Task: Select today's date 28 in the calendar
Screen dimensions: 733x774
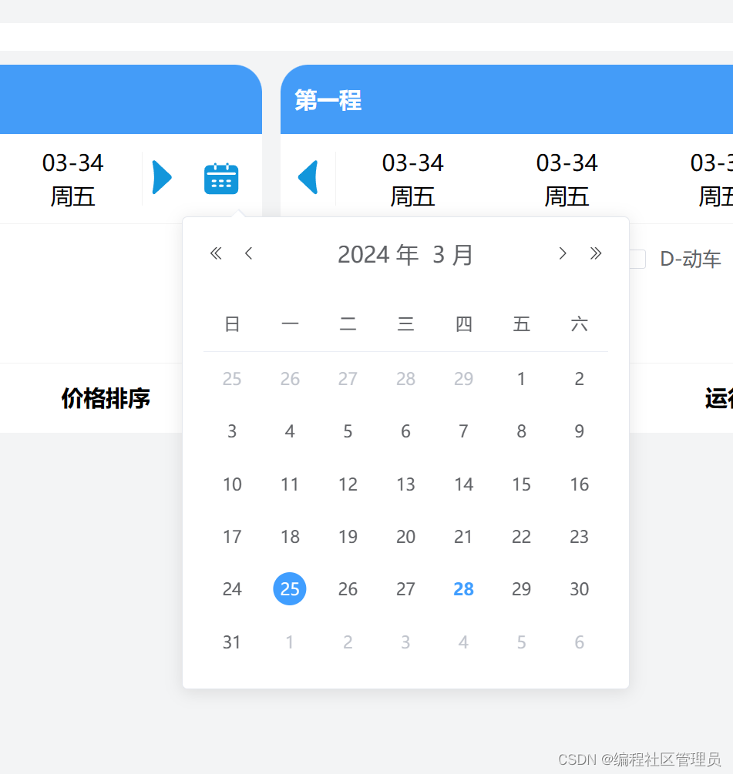Action: (463, 589)
